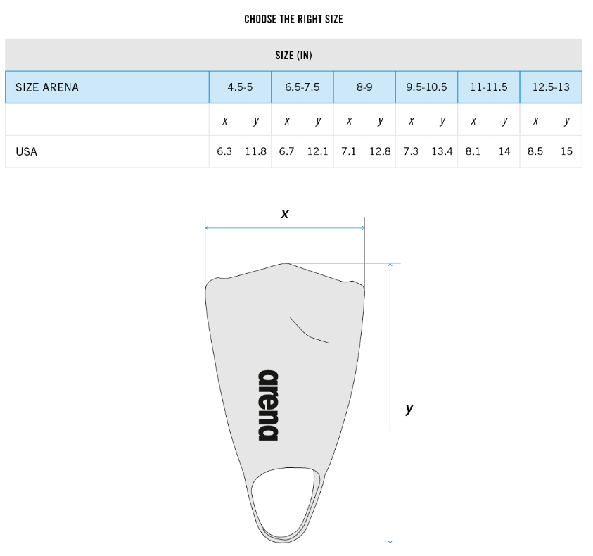Select the 4.5-5 size column header
This screenshot has height=556, width=593.
(x=240, y=87)
